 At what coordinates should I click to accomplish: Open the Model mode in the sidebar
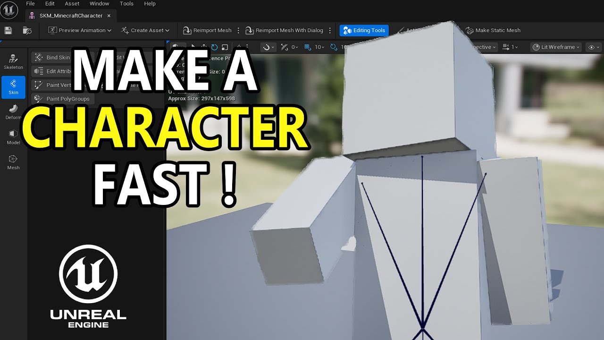coord(13,137)
